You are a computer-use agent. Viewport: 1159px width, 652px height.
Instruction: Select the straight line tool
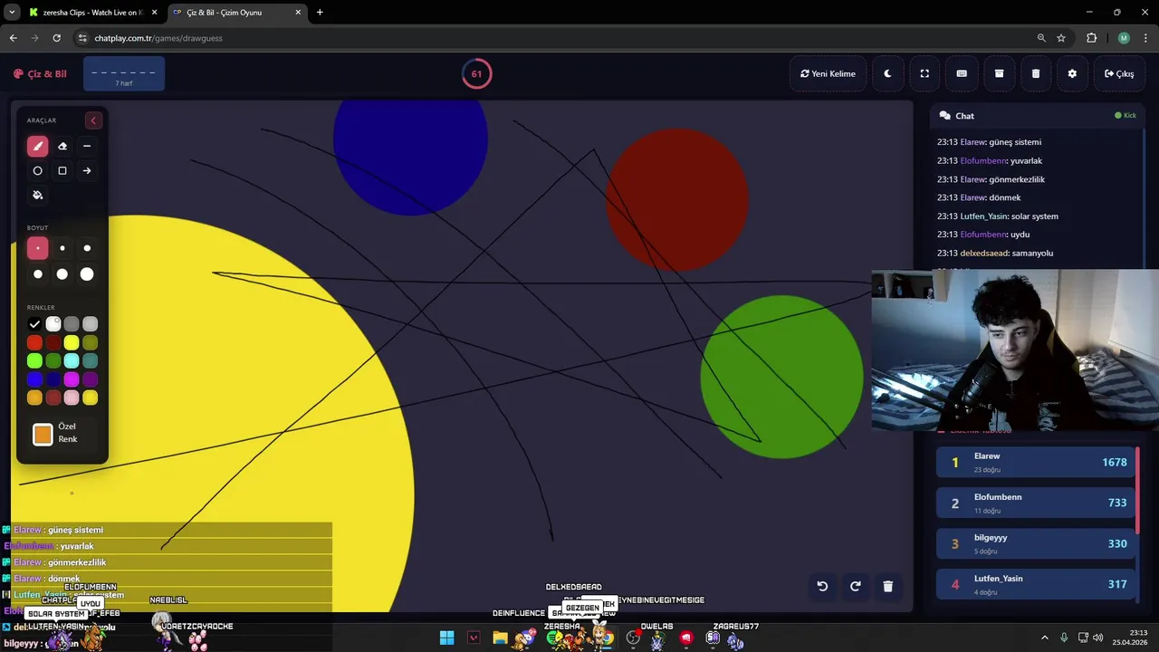(x=87, y=146)
